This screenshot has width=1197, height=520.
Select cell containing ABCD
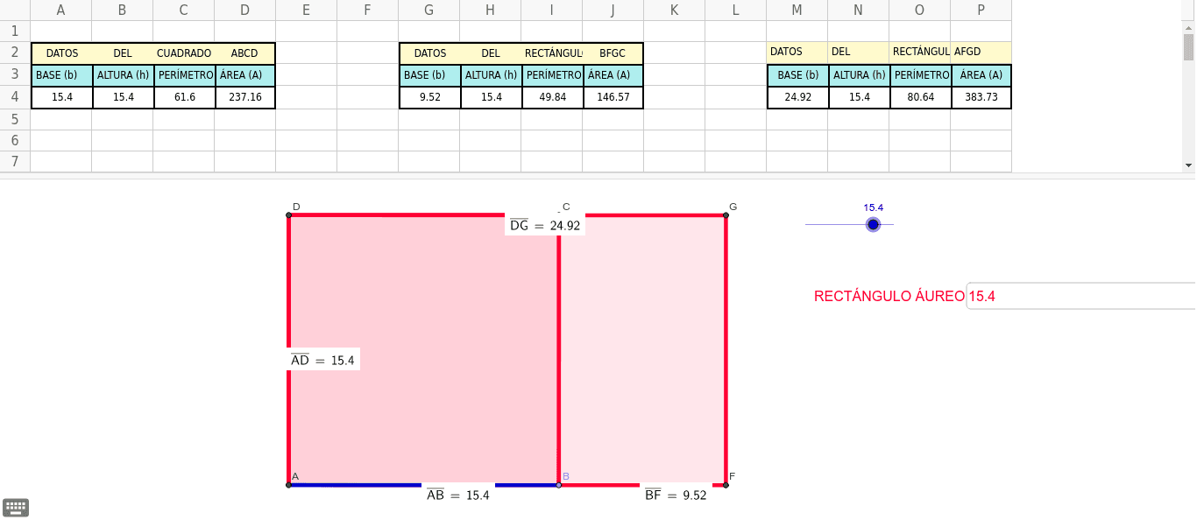244,53
